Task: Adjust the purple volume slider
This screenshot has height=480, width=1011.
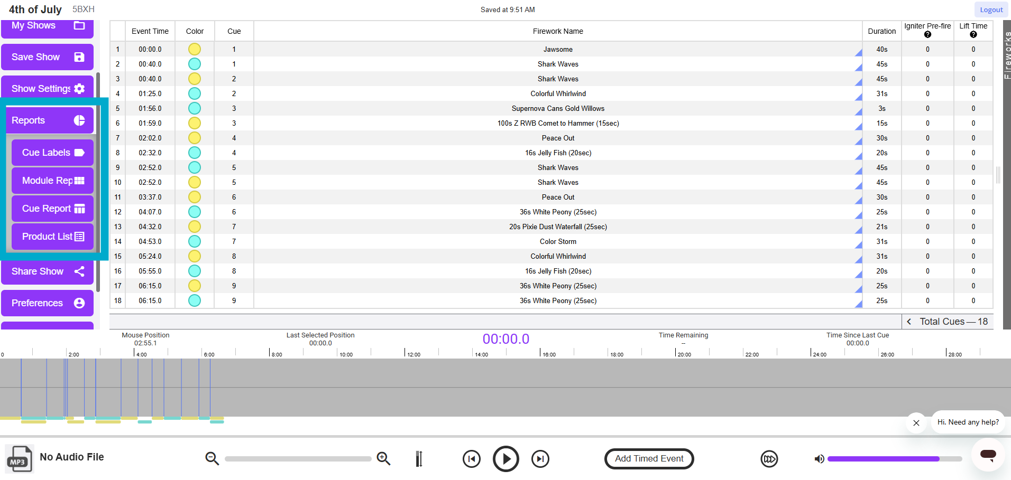Action: coord(894,459)
